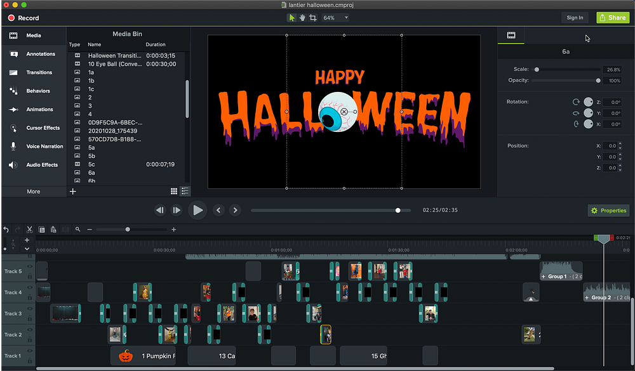Open the canvas zoom 64% dropdown
This screenshot has height=371, width=635.
point(335,18)
